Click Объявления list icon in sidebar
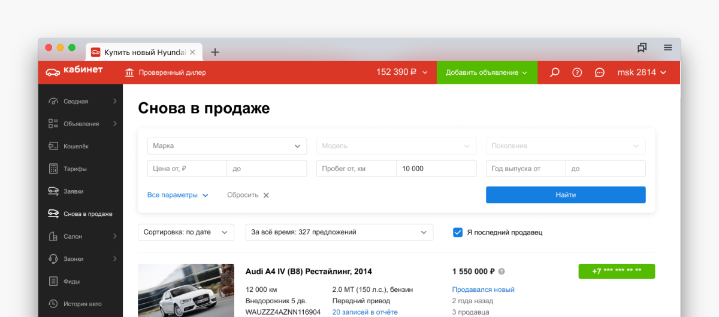This screenshot has width=719, height=317. (x=53, y=124)
